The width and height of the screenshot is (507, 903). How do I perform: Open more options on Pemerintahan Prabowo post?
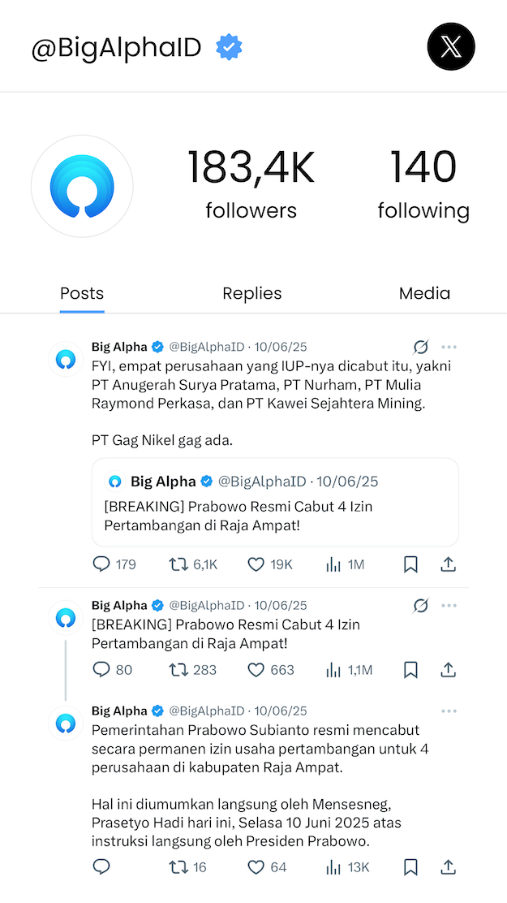point(449,711)
